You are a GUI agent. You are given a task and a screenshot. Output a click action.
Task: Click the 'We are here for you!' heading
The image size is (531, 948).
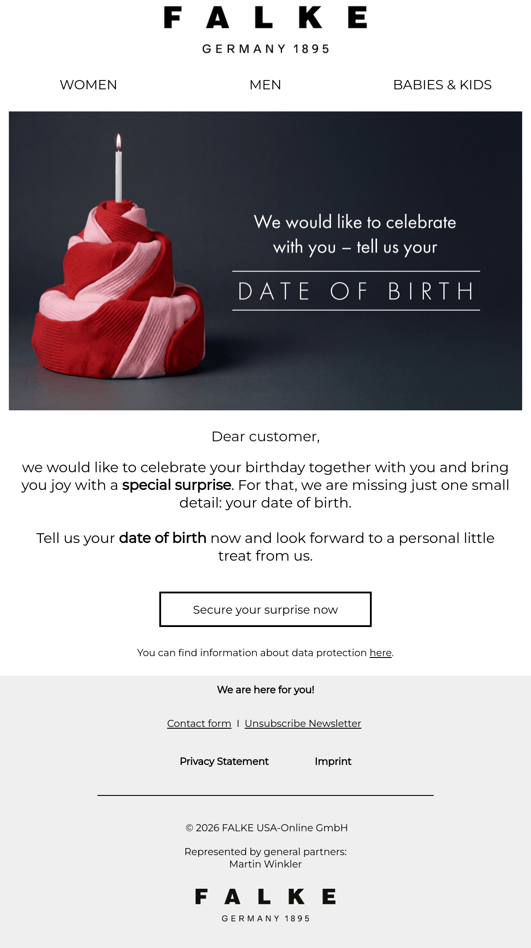(265, 690)
